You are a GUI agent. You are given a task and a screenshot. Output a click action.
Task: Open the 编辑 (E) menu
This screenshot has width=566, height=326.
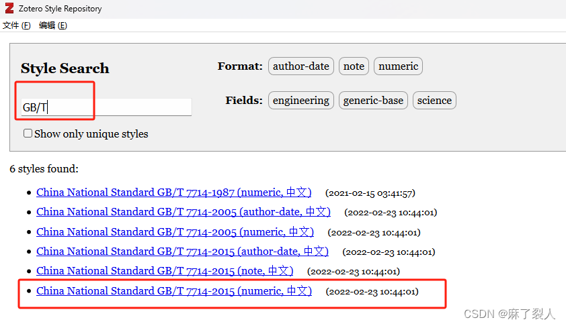point(53,25)
